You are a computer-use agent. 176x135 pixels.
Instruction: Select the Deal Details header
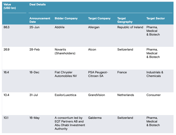37,5
